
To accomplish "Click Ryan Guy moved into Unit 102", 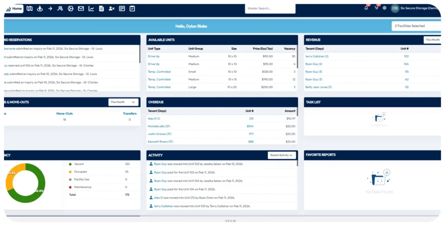I will pos(160,164).
